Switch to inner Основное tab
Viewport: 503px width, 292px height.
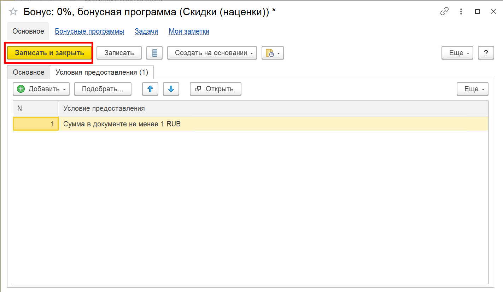(29, 72)
